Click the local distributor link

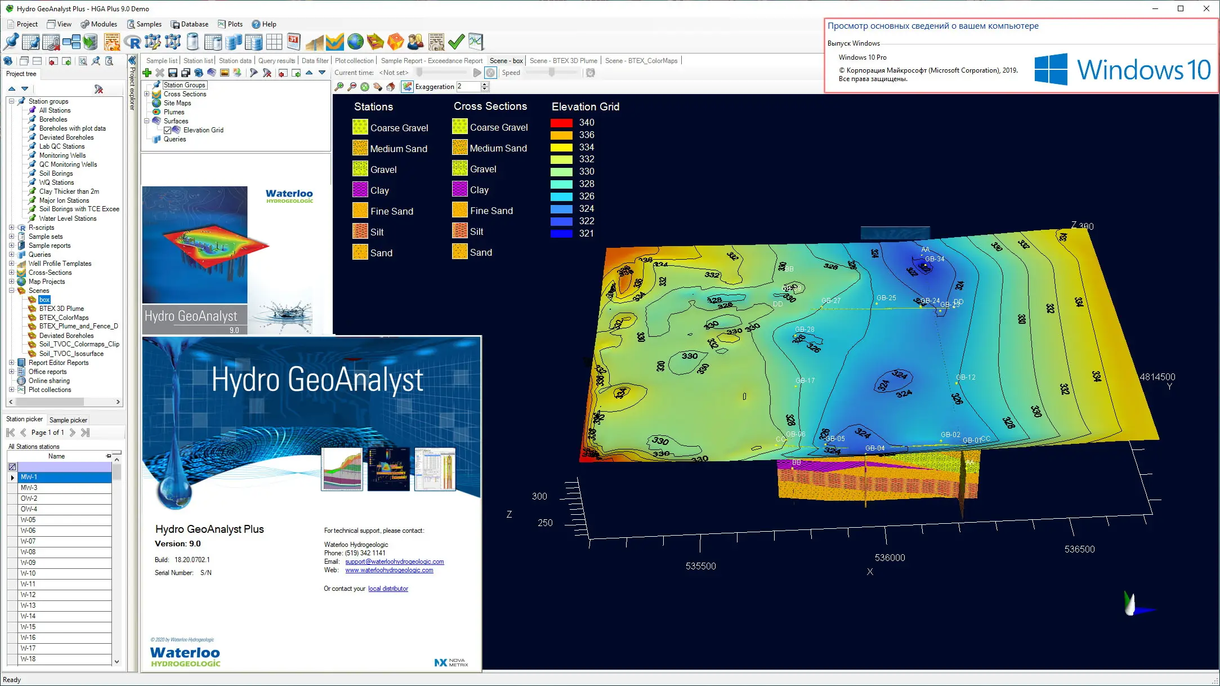[x=388, y=589]
